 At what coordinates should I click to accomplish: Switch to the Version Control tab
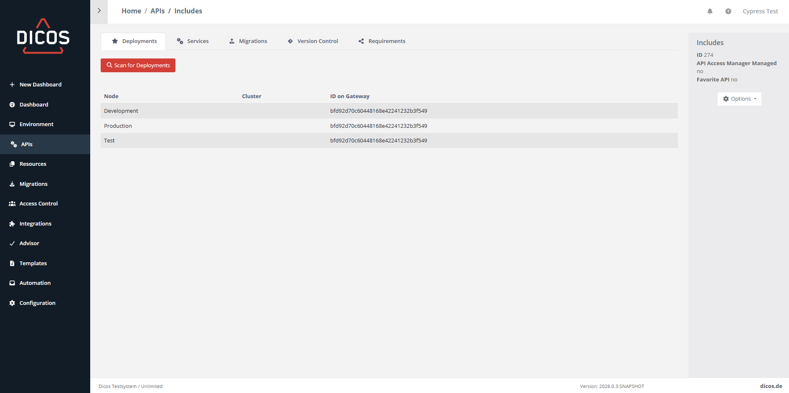point(313,41)
